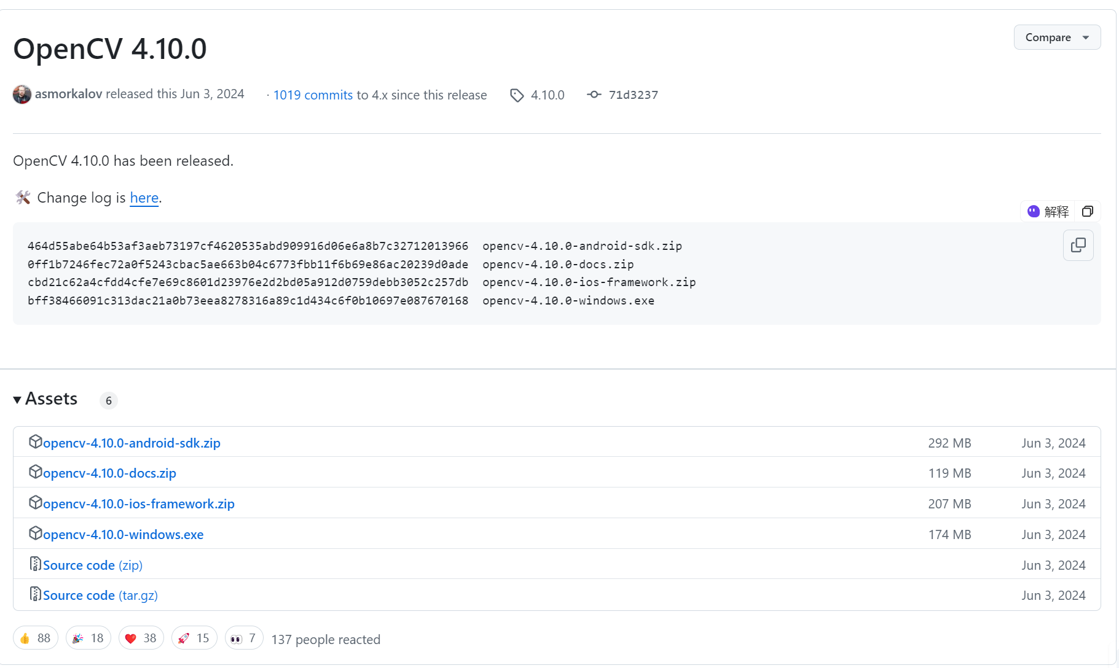Click the OpenCV 4.10.0 release title
Image resolution: width=1119 pixels, height=668 pixels.
(x=110, y=49)
